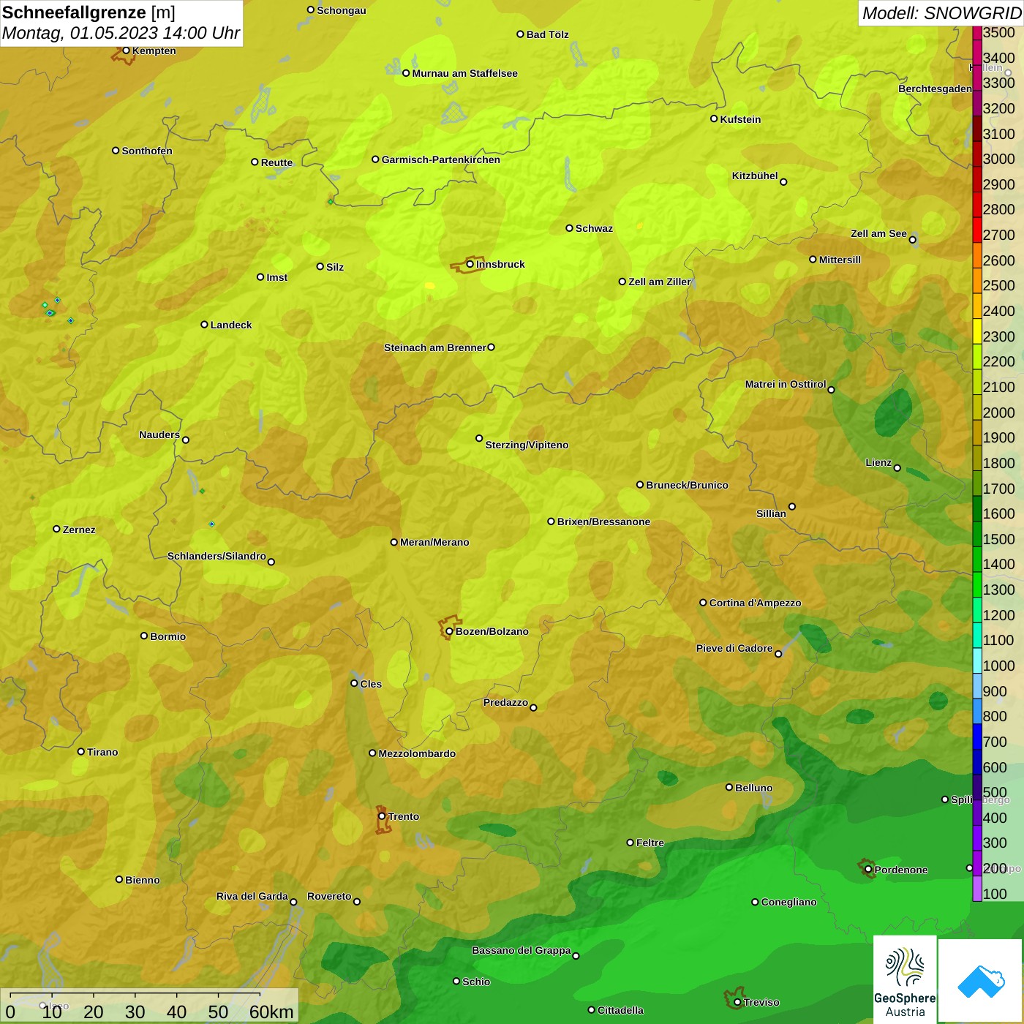This screenshot has width=1024, height=1024.
Task: Click the Lienz location dot
Action: [x=897, y=468]
